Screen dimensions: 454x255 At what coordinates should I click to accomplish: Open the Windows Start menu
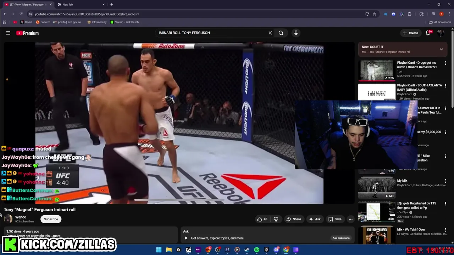(x=159, y=250)
